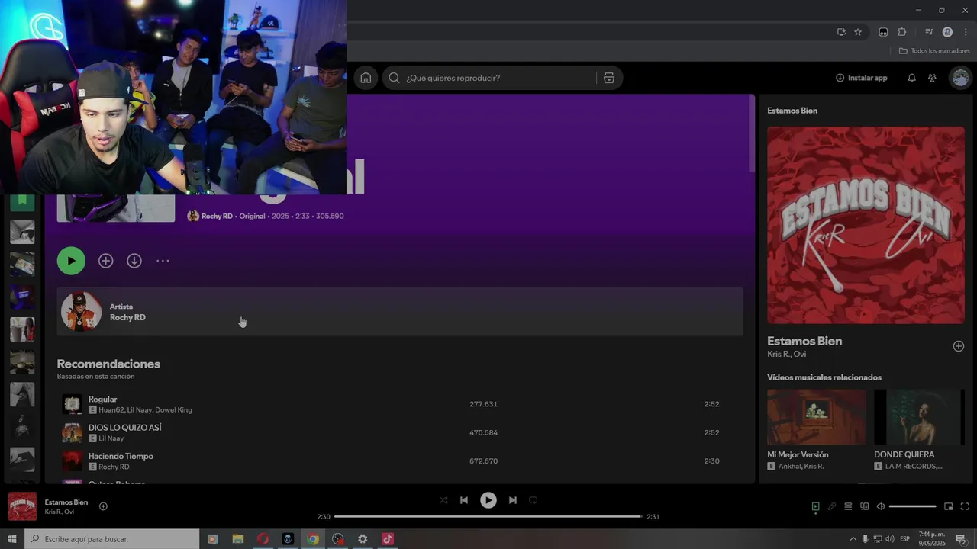Image resolution: width=977 pixels, height=549 pixels.
Task: Click the 'Escribe aquí para buscar' taskbar search
Action: pyautogui.click(x=111, y=539)
